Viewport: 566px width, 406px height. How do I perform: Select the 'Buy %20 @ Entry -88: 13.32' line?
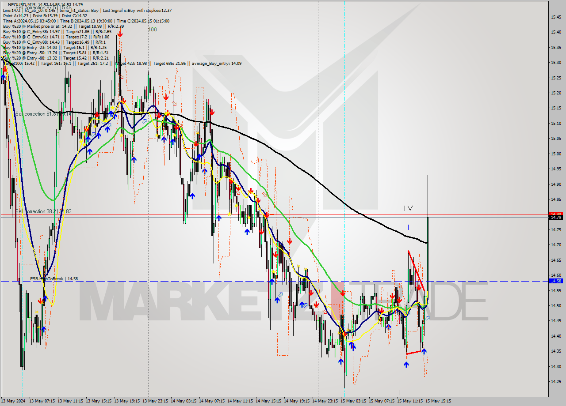[x=56, y=58]
